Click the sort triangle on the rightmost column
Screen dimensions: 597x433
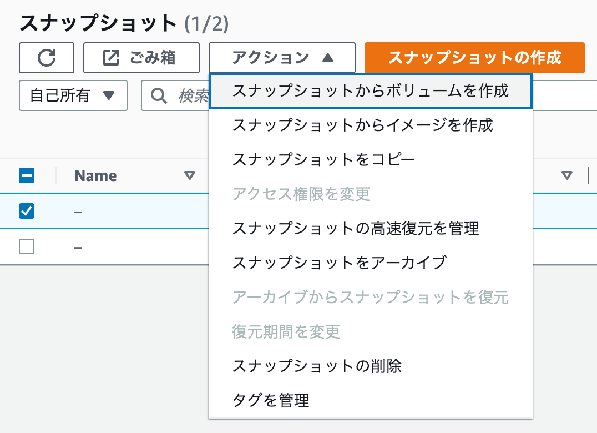click(x=568, y=175)
